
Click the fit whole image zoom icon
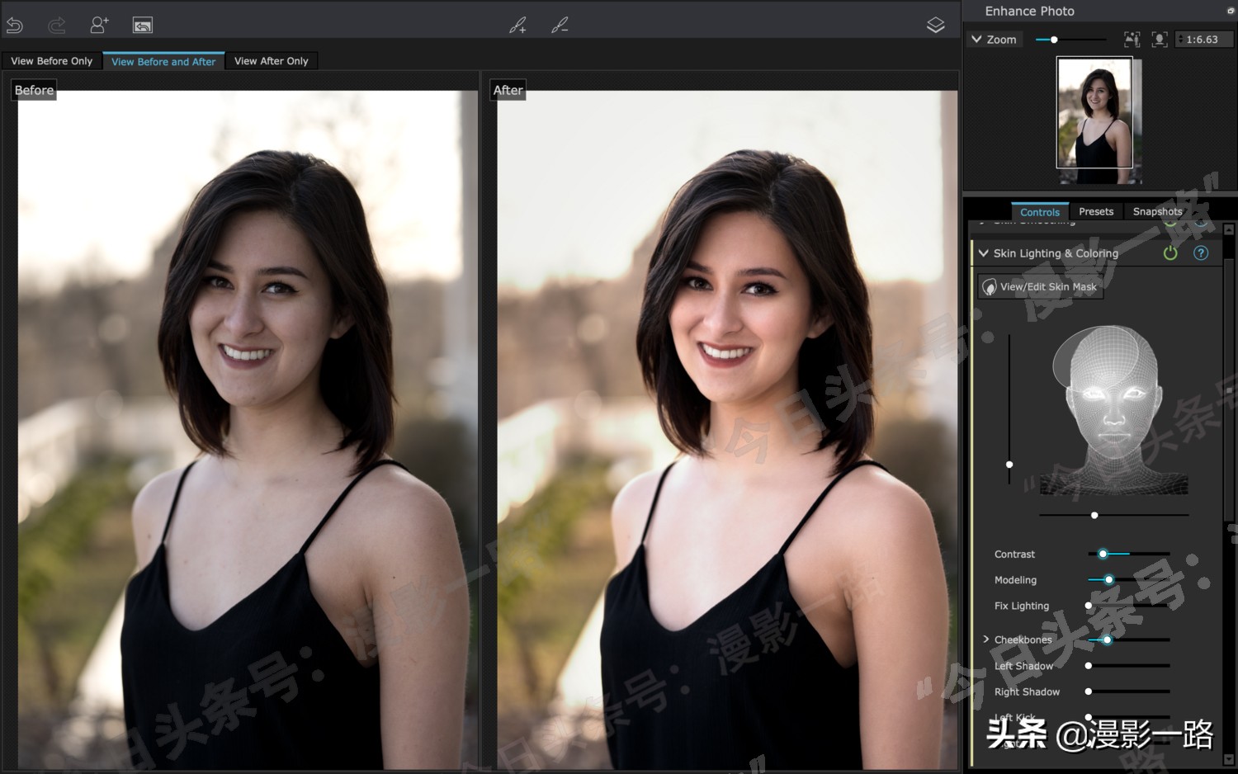pos(1132,40)
